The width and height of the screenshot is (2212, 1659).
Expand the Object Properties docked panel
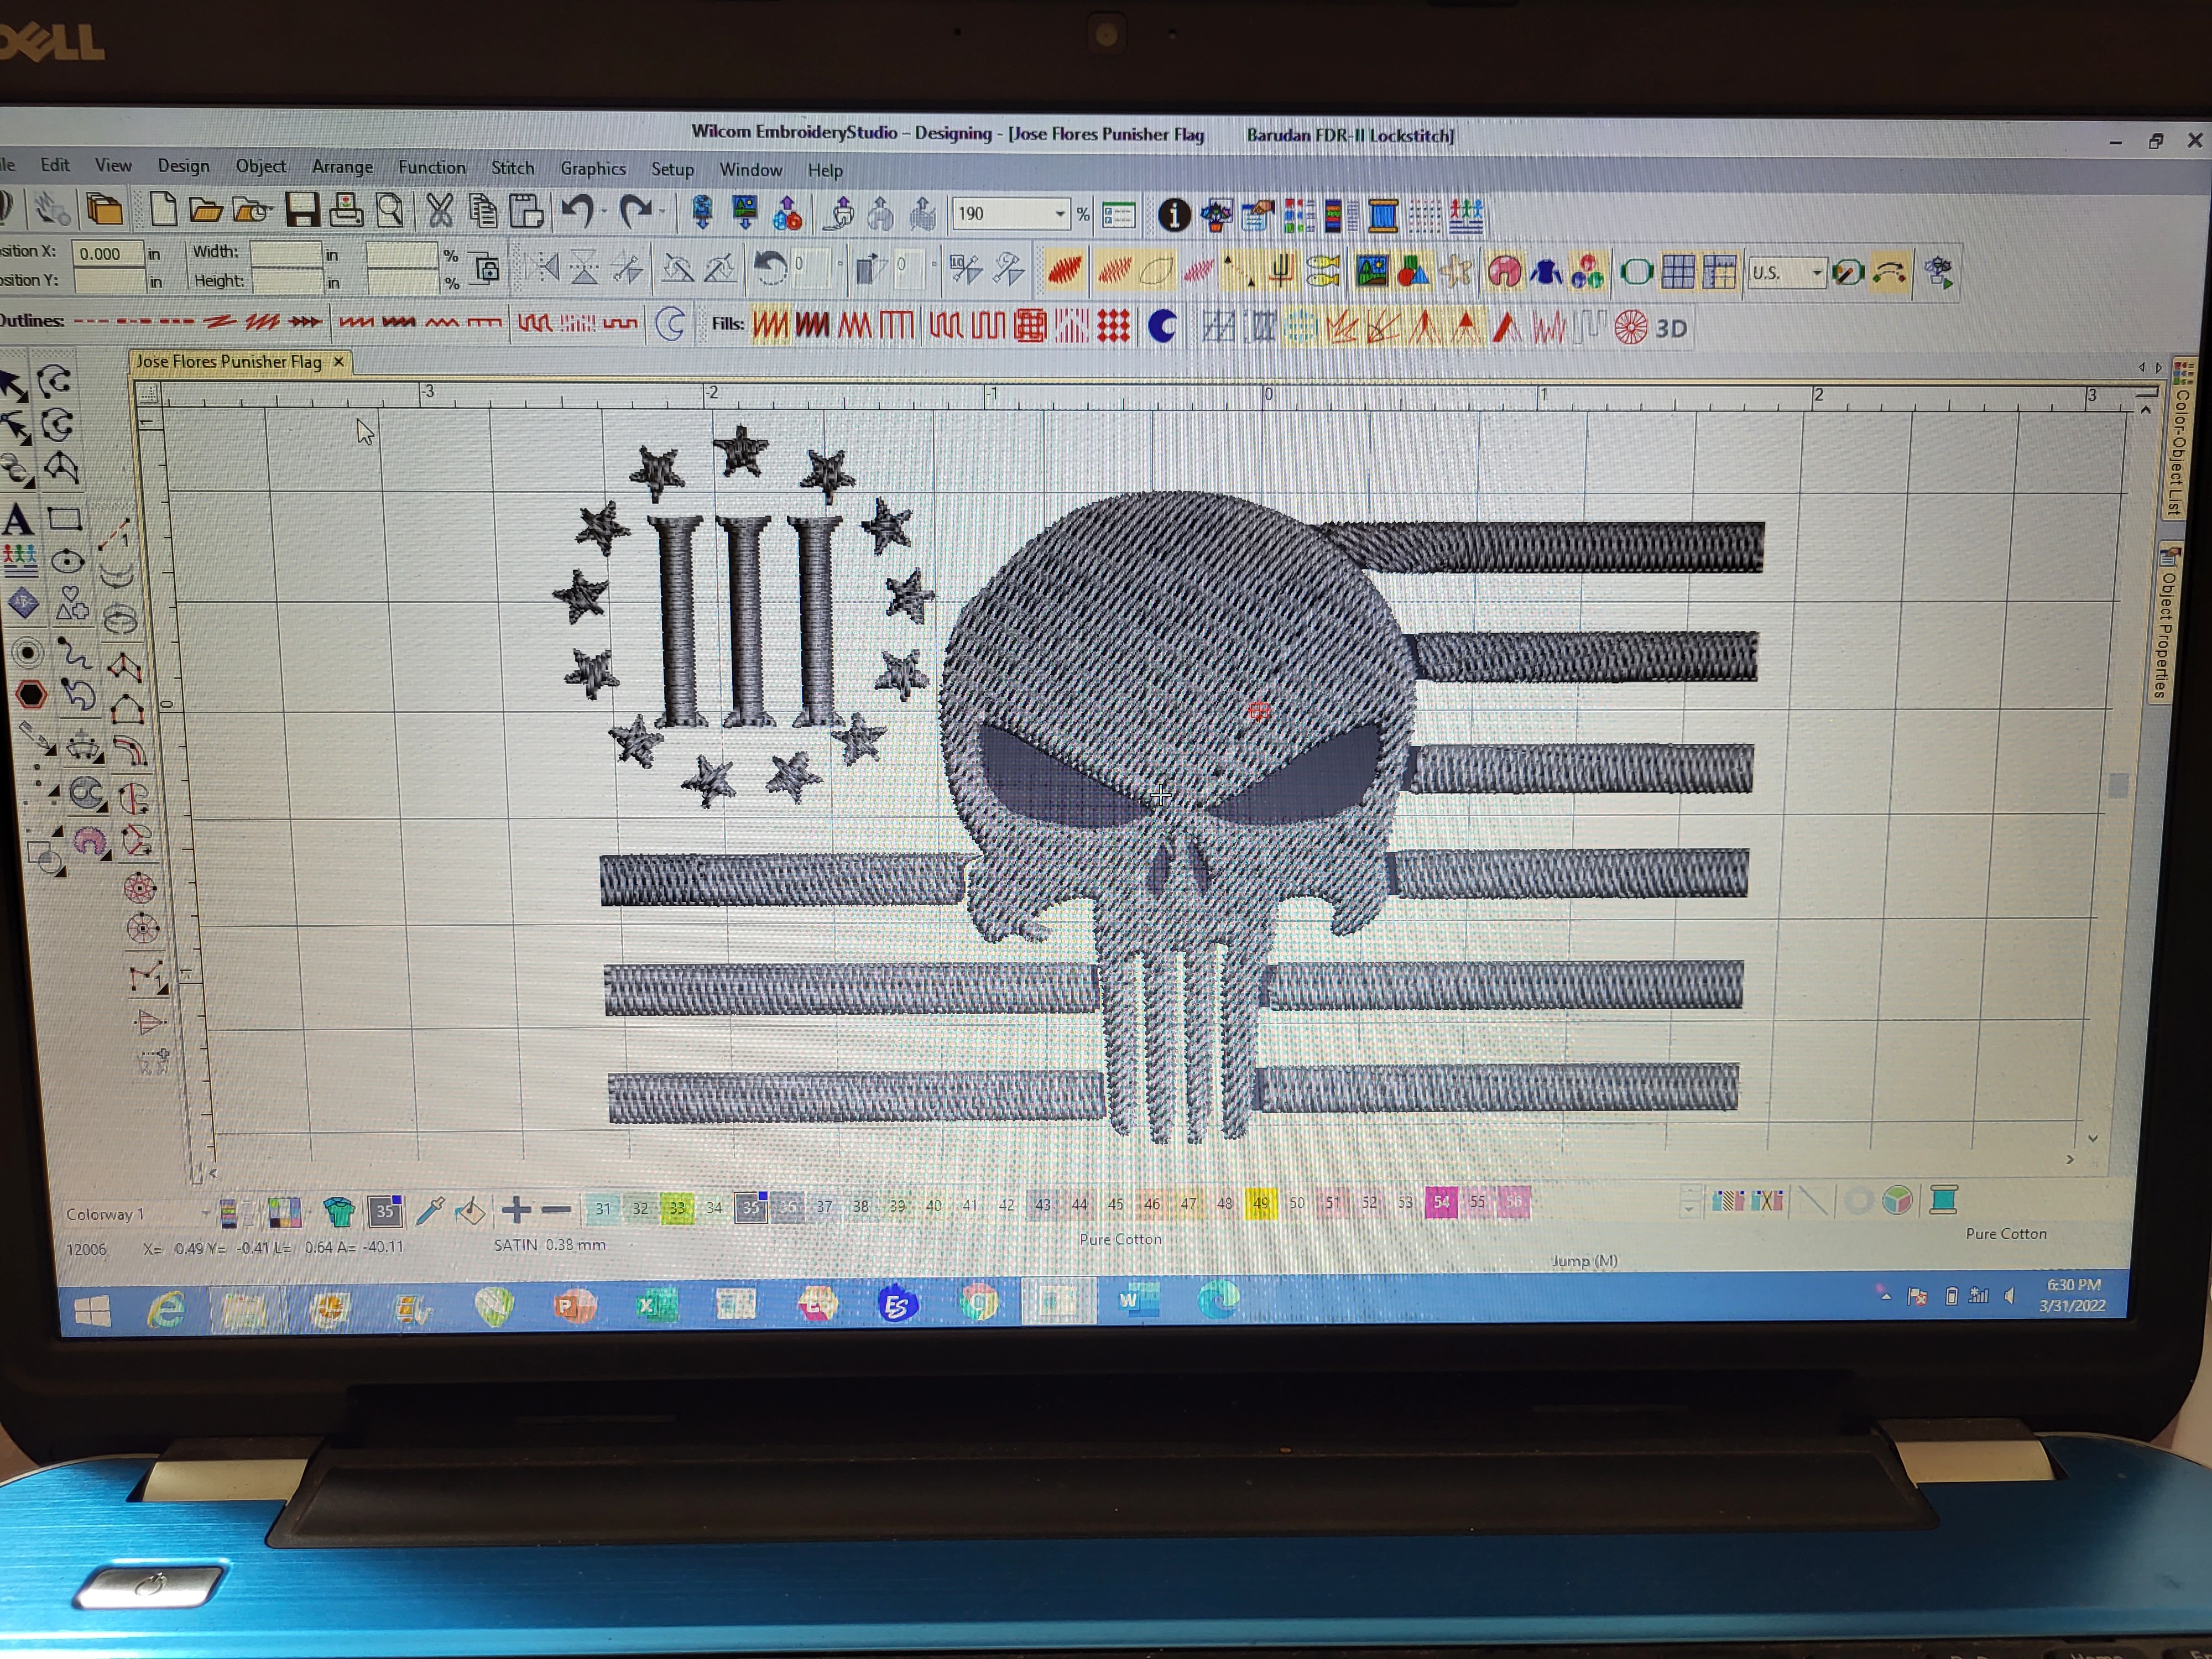coord(2167,624)
